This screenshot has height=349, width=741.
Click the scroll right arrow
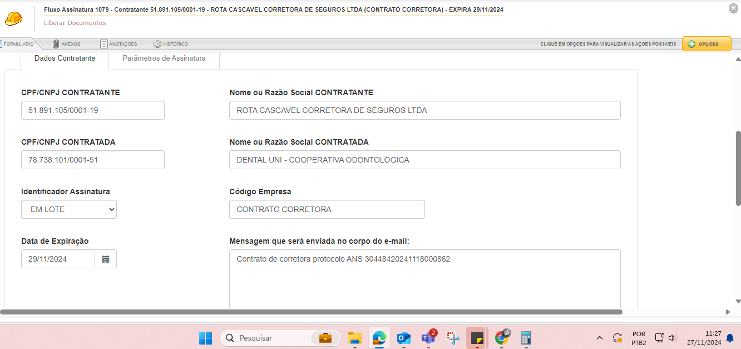point(728,312)
